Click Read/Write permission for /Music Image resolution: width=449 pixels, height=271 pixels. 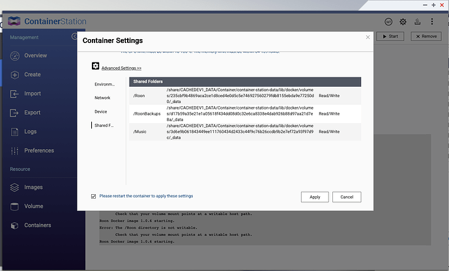point(329,132)
